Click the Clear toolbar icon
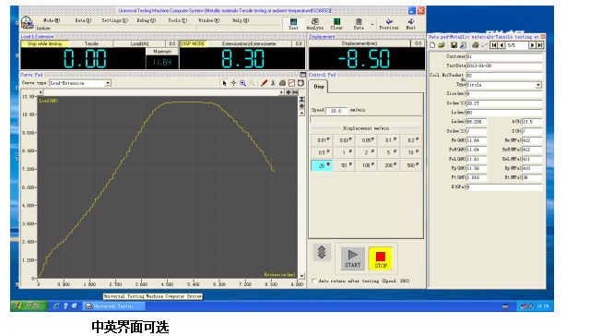The width and height of the screenshot is (602, 336). coord(336,24)
